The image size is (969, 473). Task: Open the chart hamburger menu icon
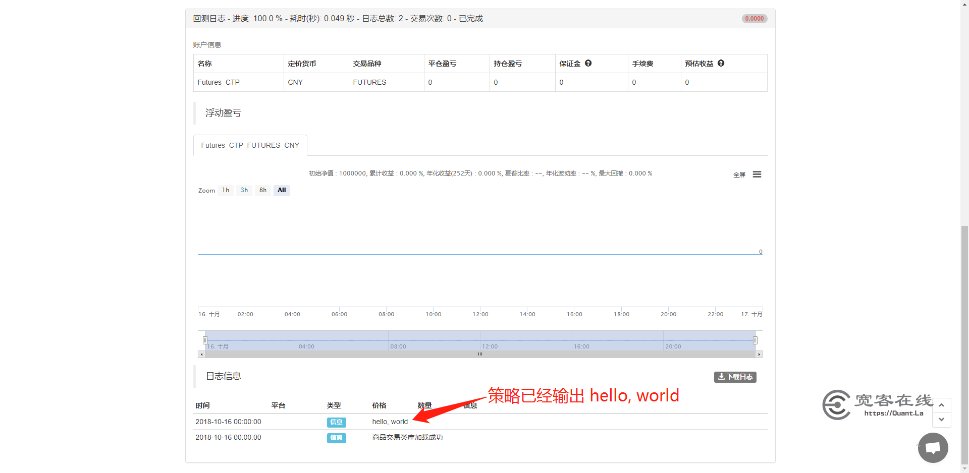pos(757,174)
